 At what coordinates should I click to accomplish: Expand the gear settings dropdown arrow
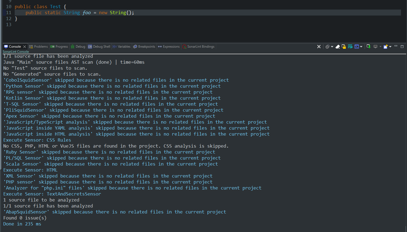point(332,47)
